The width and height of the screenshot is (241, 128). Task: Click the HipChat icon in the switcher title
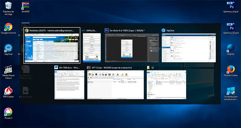point(163,30)
